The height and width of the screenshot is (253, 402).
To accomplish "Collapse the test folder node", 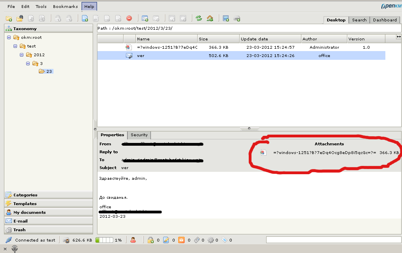I will click(x=15, y=46).
